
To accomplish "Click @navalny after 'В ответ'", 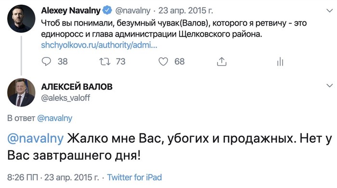I will click(x=54, y=118).
